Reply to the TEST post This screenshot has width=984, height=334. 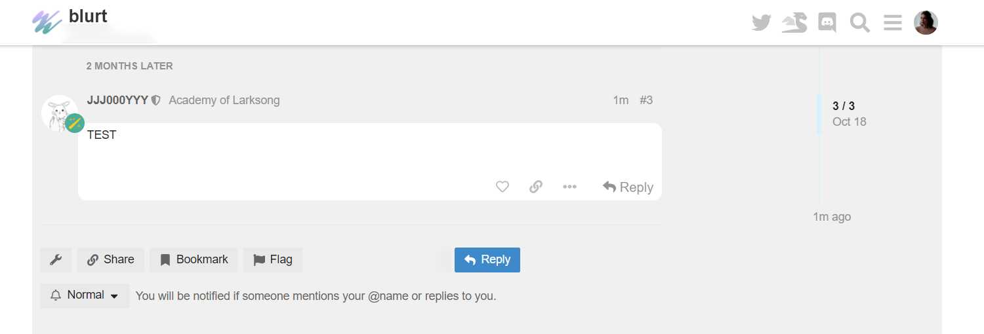628,187
